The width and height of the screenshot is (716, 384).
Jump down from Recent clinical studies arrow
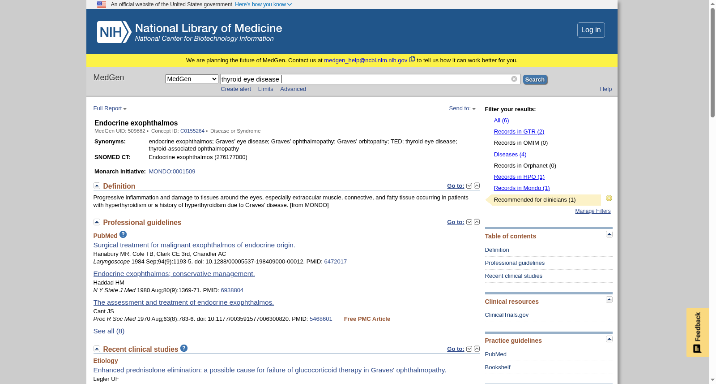(469, 349)
